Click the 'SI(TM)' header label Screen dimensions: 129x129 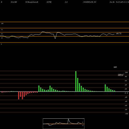[49, 2]
